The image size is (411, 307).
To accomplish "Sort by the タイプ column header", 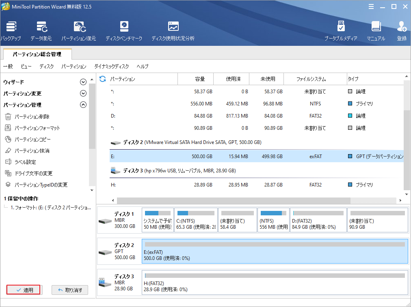I will (x=375, y=79).
